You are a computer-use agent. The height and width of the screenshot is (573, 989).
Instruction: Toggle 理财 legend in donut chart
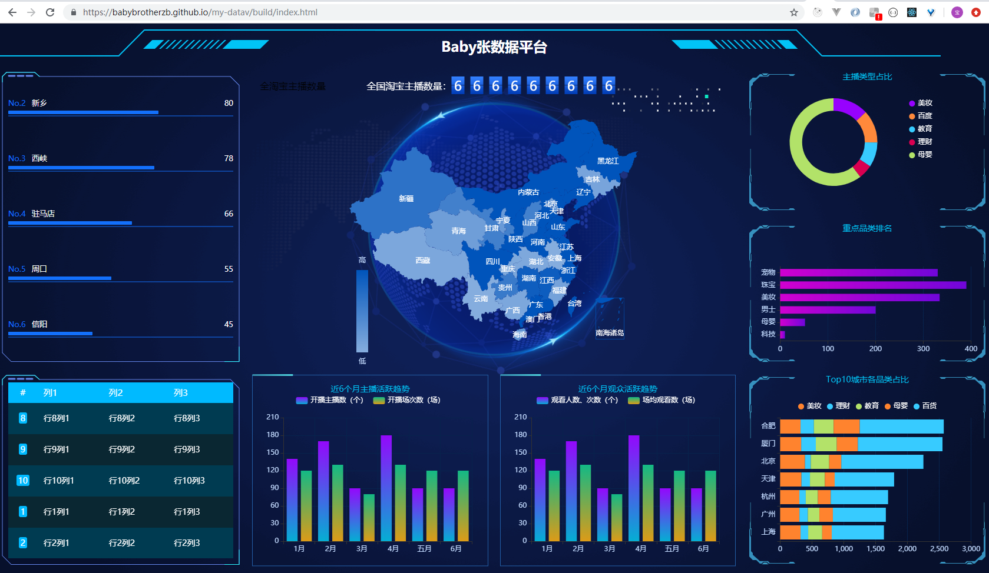coord(921,142)
